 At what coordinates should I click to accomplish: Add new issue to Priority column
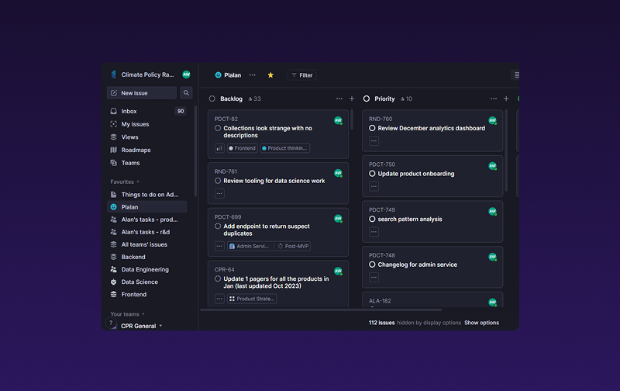(506, 99)
